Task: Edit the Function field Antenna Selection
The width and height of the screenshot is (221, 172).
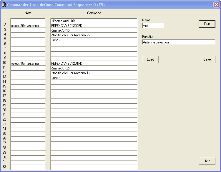Action: point(179,42)
